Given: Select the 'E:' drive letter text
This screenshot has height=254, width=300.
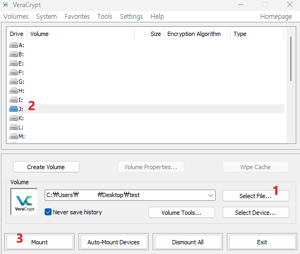Looking at the screenshot, I should 21,63.
